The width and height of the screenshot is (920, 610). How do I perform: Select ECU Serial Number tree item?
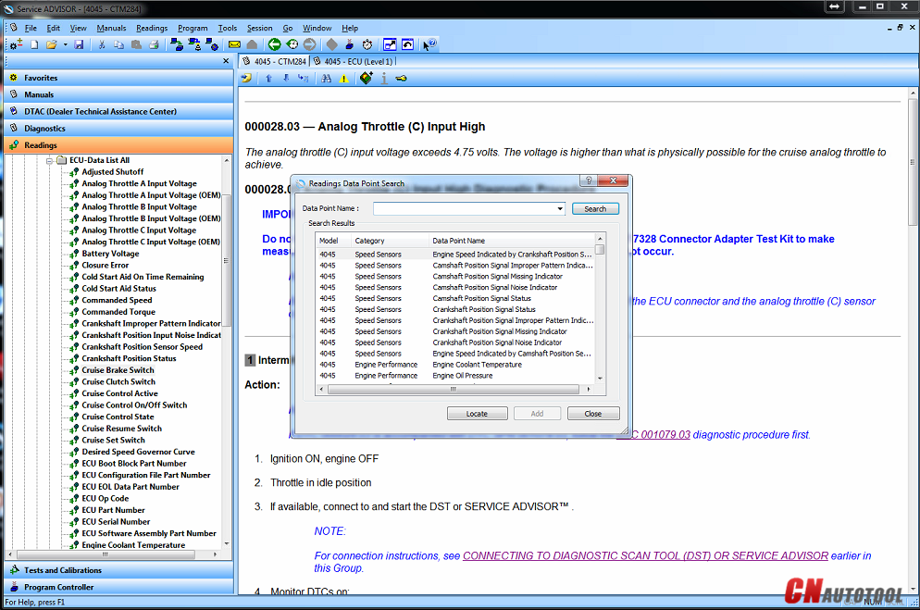tap(117, 521)
